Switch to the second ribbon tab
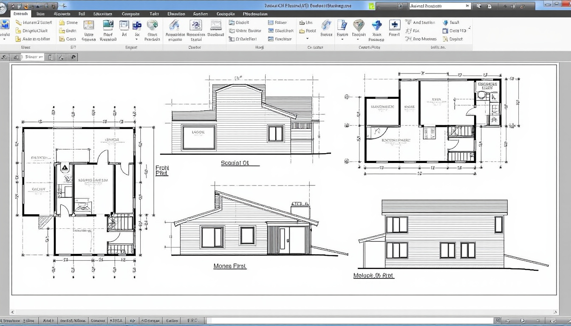 [40, 14]
